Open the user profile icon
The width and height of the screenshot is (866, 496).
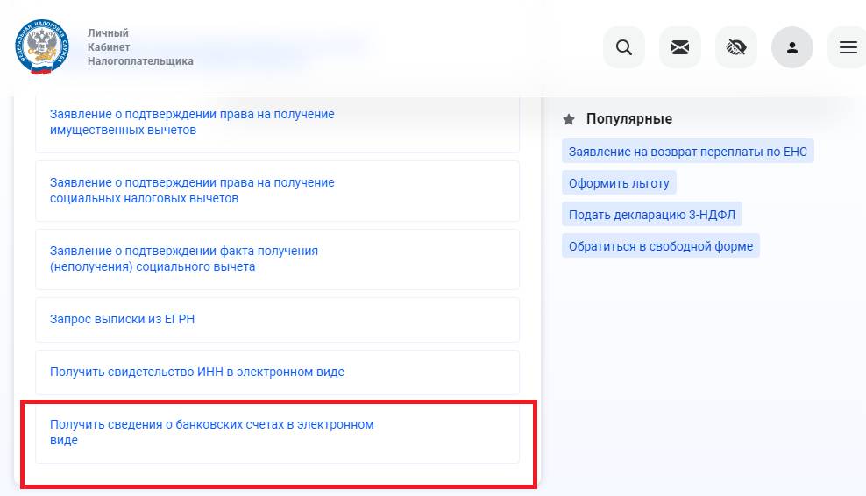point(792,47)
